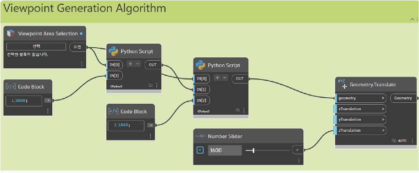Click the 3000; code input field
The image size is (419, 173).
pyautogui.click(x=24, y=100)
